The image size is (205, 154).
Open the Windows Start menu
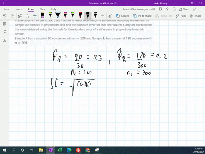click(x=4, y=150)
